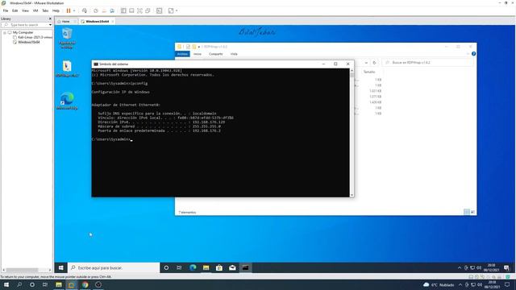Click the Buscar en RDPWrap search box
This screenshot has height=290, width=516.
pos(428,63)
